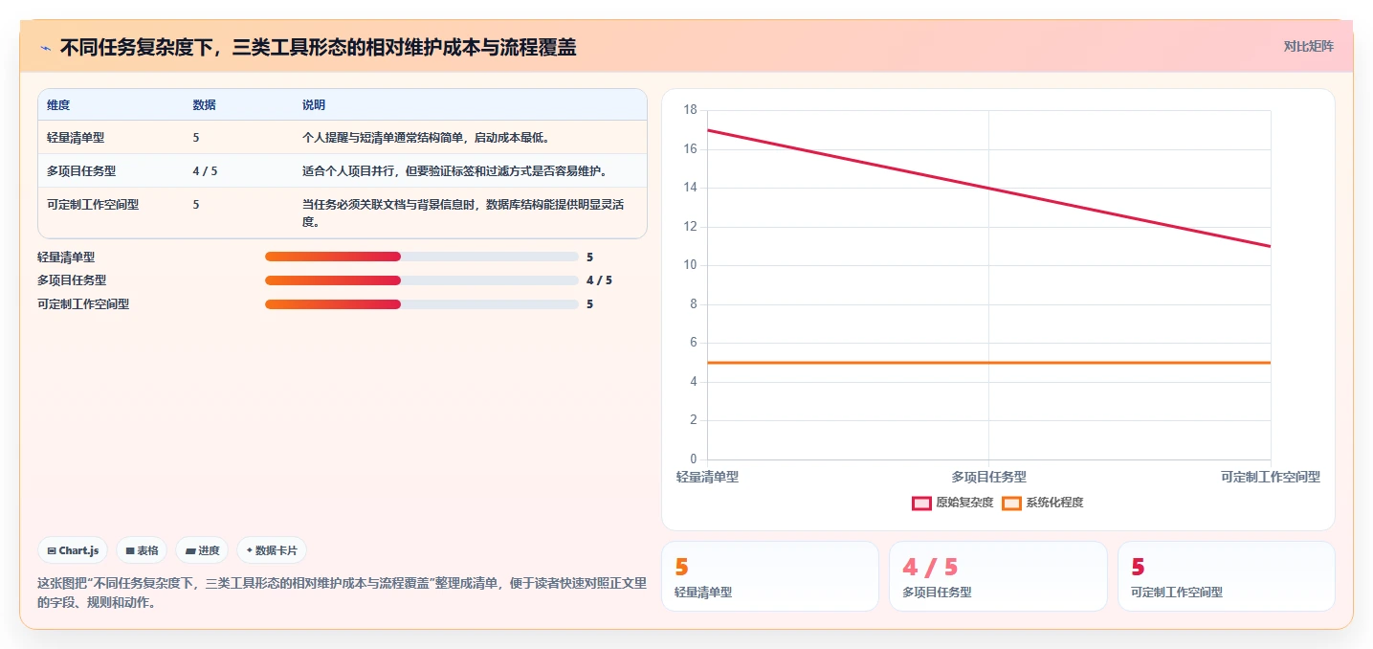This screenshot has width=1373, height=649.
Task: Click the 表格 tag chip
Action: [142, 550]
